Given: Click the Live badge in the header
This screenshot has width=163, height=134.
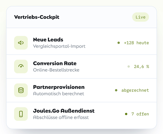Looking at the screenshot, I should (x=141, y=17).
